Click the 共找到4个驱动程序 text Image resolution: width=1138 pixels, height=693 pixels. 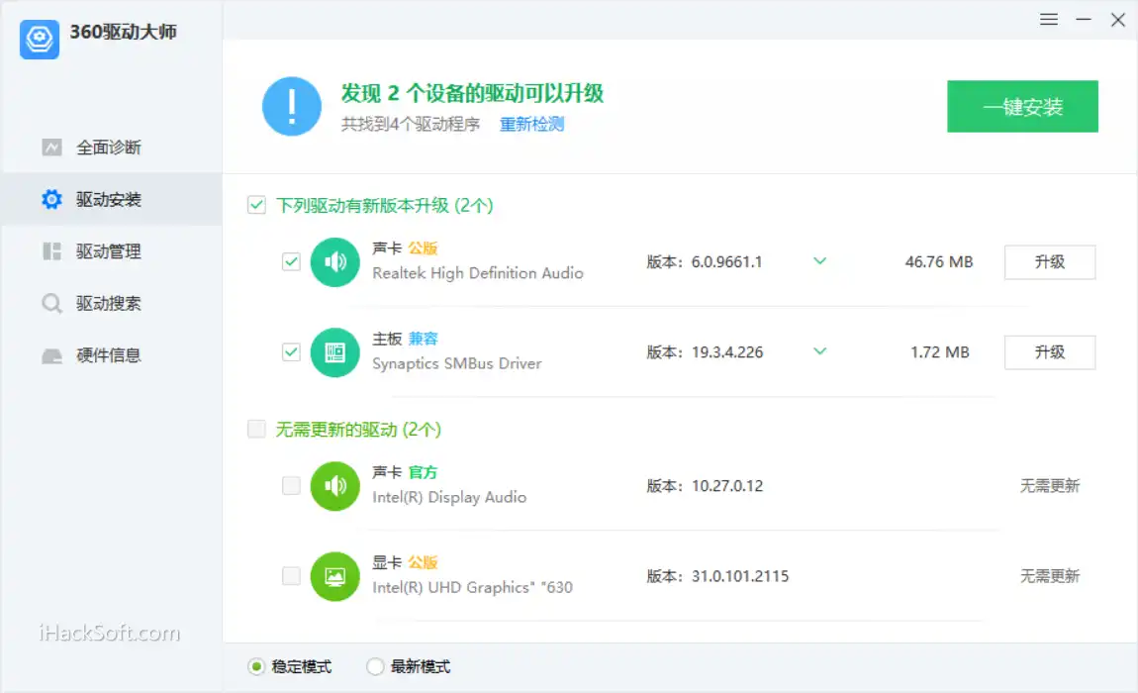tap(411, 124)
